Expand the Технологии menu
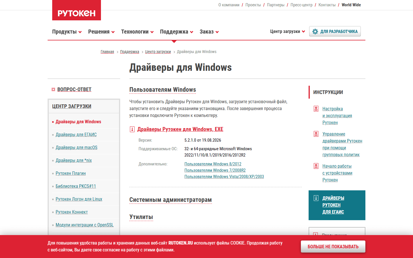 (x=137, y=32)
